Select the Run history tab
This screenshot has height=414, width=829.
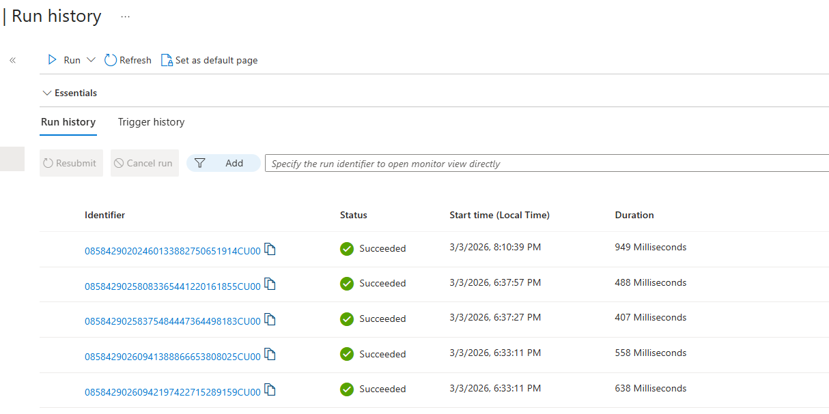pyautogui.click(x=68, y=122)
